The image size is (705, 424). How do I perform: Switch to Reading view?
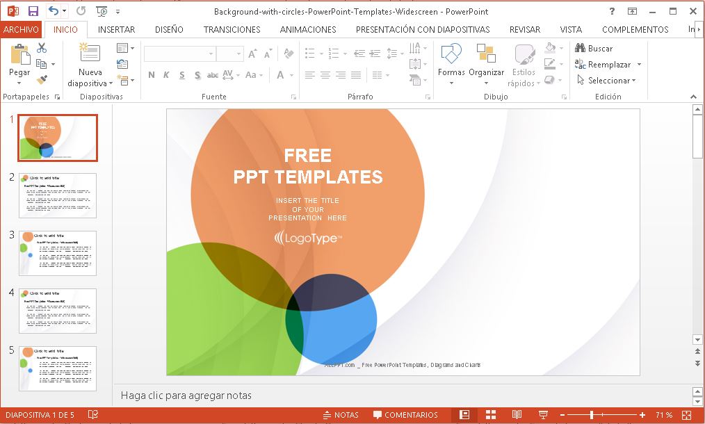click(517, 414)
